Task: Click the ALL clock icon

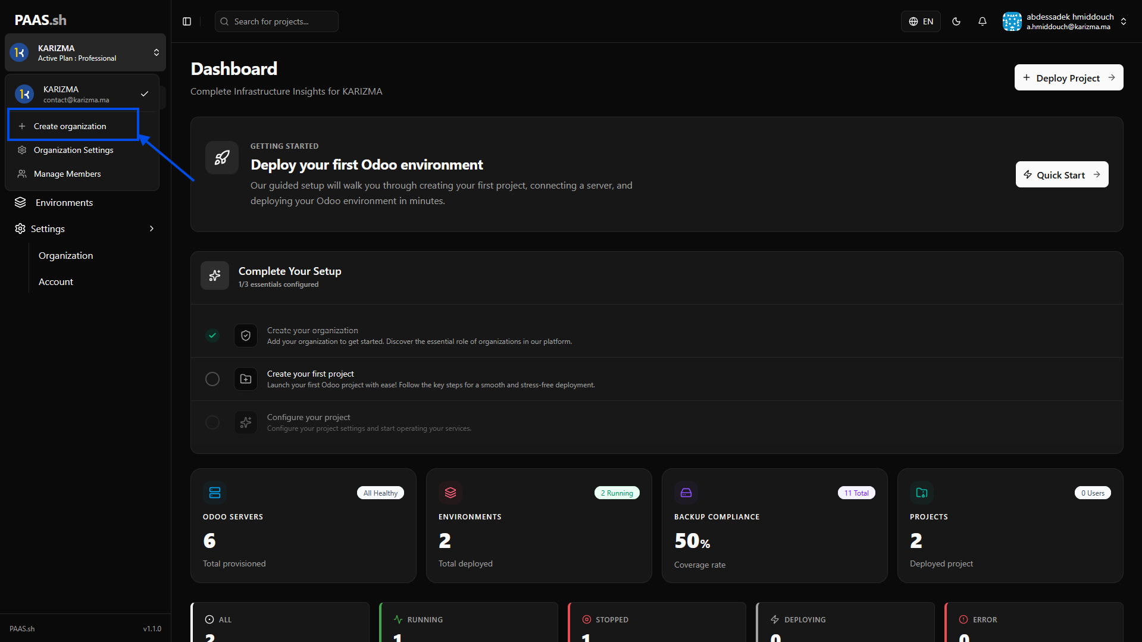Action: click(x=209, y=619)
